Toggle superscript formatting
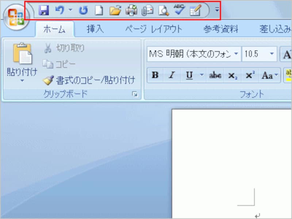 250,75
